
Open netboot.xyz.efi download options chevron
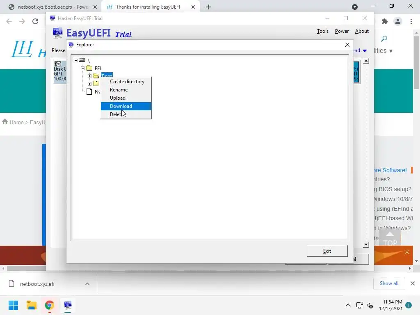[x=87, y=284]
